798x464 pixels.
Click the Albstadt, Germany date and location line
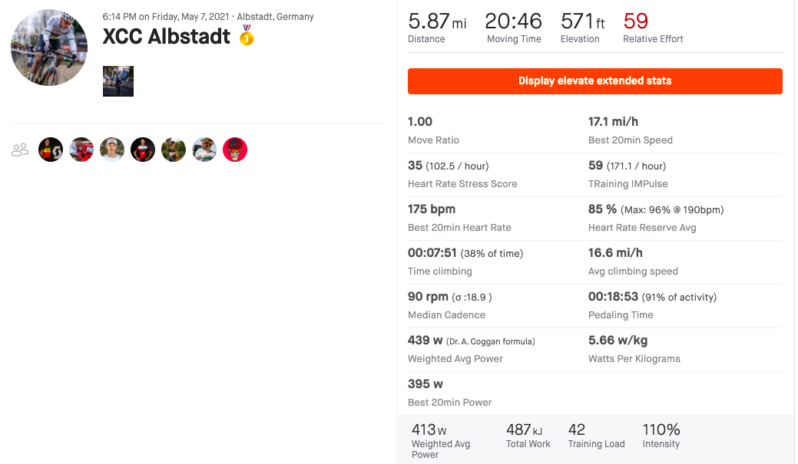click(208, 17)
